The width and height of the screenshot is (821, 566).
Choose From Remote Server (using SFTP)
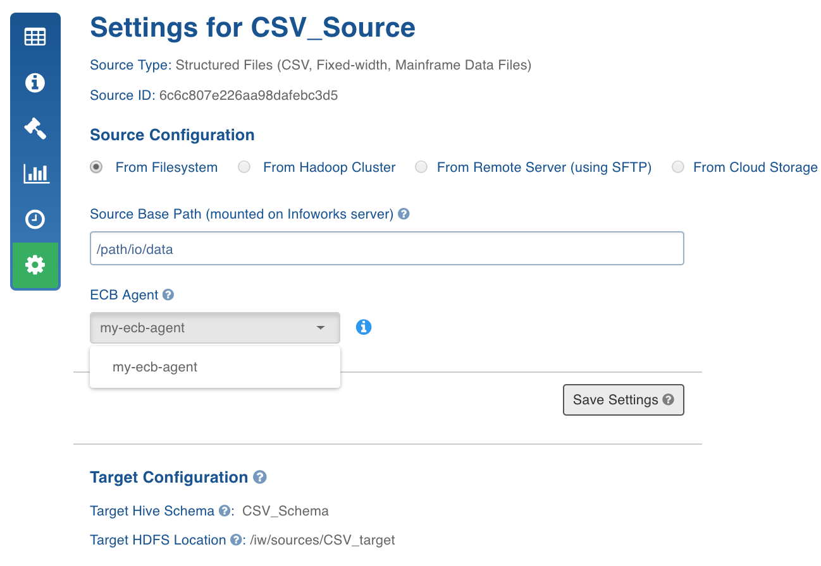[x=421, y=167]
